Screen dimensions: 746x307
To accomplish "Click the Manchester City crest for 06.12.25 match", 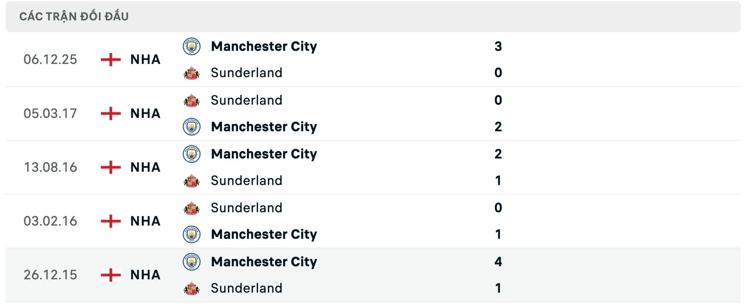I will [192, 46].
